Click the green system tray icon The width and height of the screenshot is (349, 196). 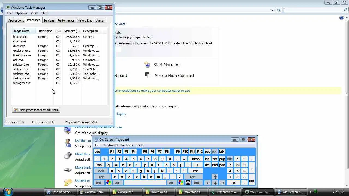pos(315,192)
